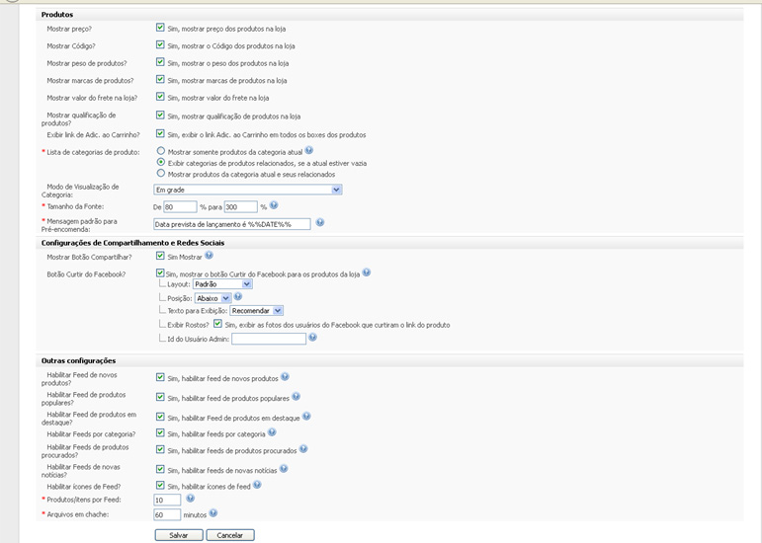Open Texto para Exibição 'Recomendar' dropdown
Screen dimensions: 762x543
point(257,311)
